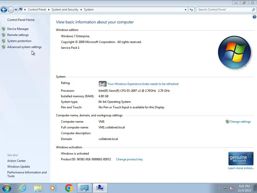Click the shield icon beside Device Manager
The image size is (257, 193).
point(4,29)
